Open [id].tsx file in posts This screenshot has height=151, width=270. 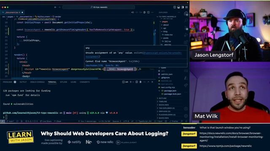166,42
